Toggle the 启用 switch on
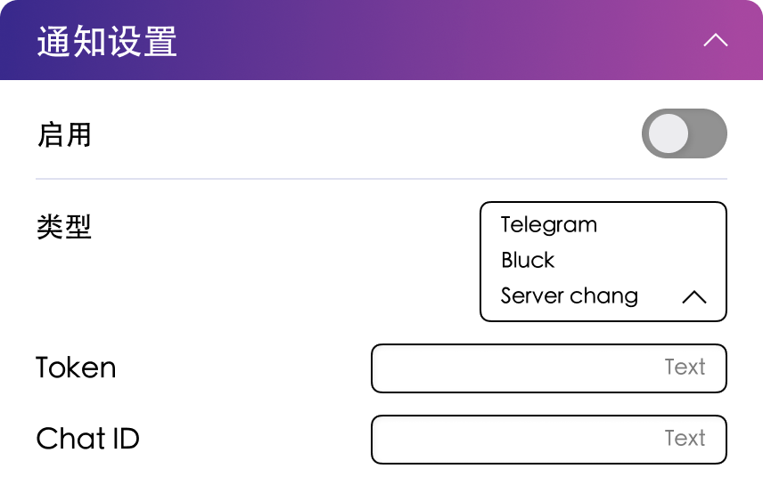763x493 pixels. pyautogui.click(x=684, y=133)
